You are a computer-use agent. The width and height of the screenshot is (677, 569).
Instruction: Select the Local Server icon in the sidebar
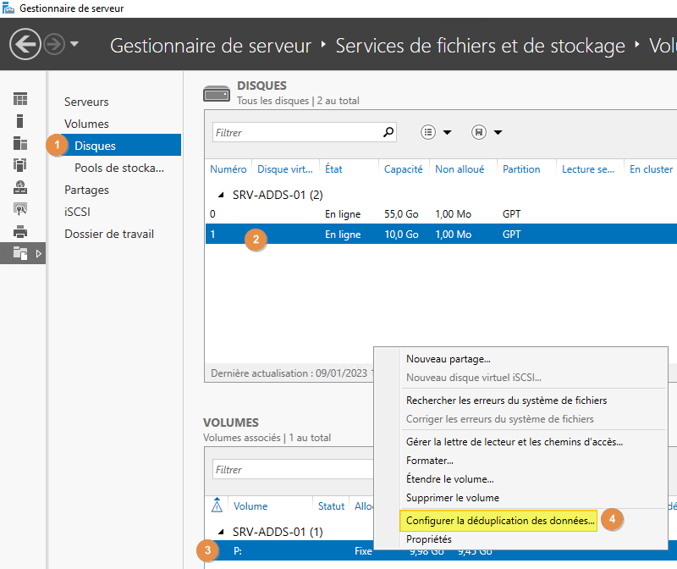[21, 120]
